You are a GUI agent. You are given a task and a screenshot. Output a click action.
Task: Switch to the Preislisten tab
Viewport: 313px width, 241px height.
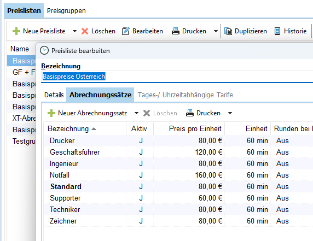click(24, 11)
